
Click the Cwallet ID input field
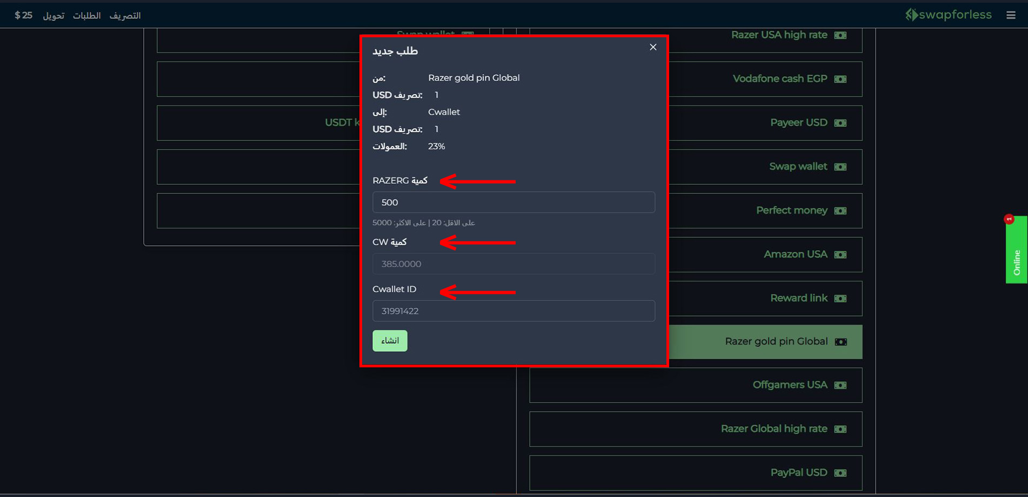513,311
